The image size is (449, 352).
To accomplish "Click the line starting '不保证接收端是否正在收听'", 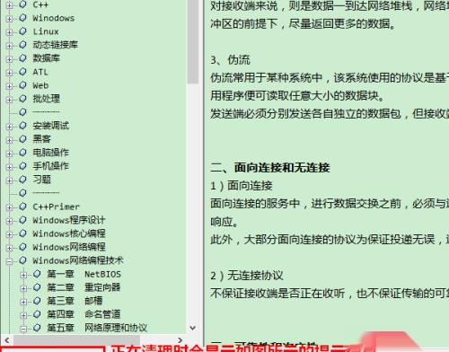I will pyautogui.click(x=330, y=294).
